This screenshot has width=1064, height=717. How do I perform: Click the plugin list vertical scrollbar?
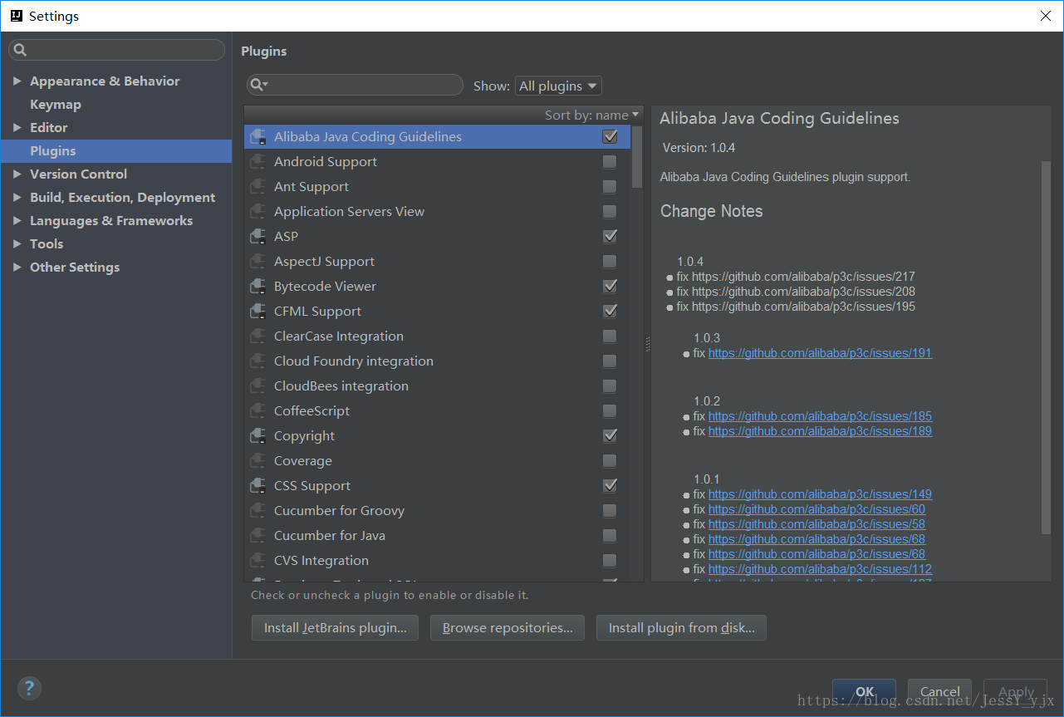pyautogui.click(x=637, y=158)
